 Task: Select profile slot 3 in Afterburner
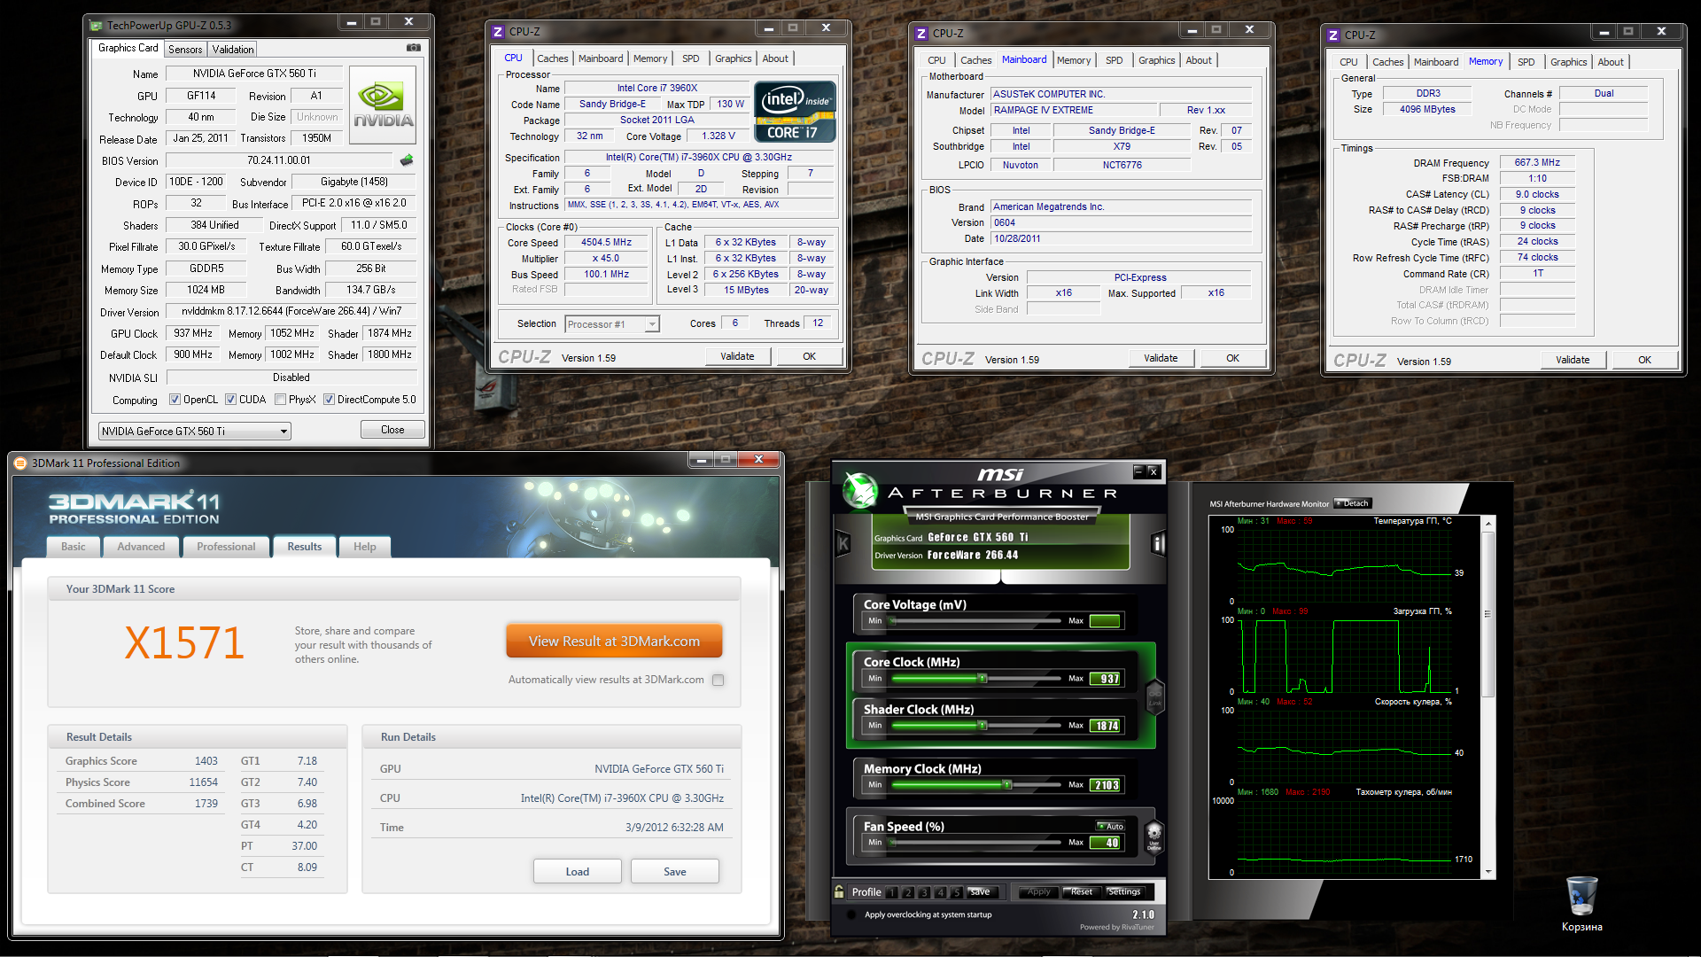click(x=924, y=892)
